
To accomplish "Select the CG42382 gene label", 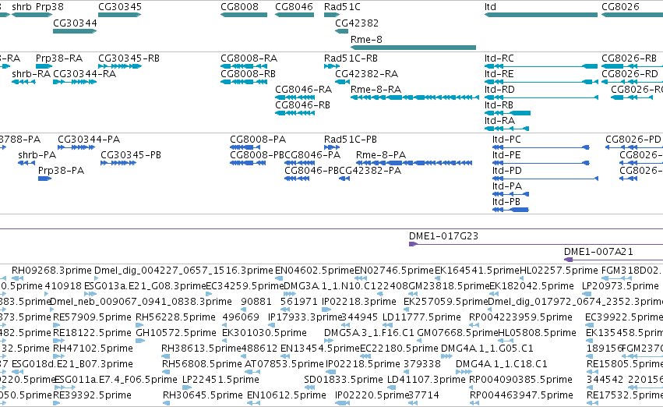I will [x=357, y=23].
